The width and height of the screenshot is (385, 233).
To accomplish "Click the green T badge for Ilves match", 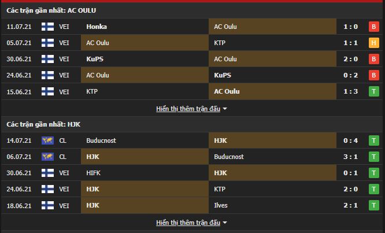I will click(x=374, y=205).
